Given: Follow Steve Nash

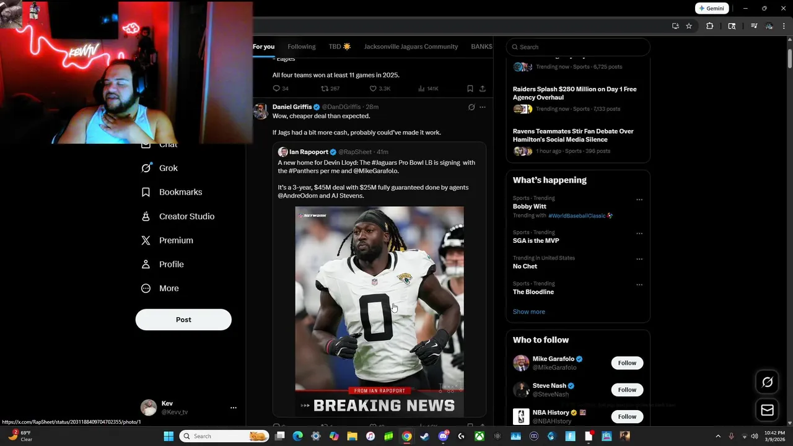Looking at the screenshot, I should tap(627, 390).
